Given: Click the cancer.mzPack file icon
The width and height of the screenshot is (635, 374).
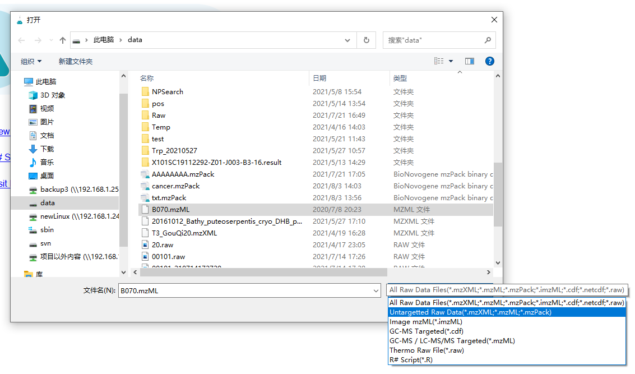Looking at the screenshot, I should [146, 186].
